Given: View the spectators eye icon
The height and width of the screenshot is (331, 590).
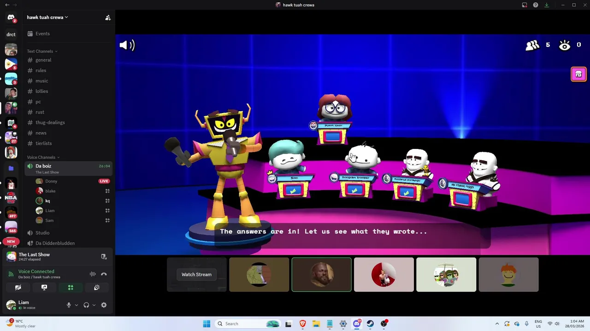Looking at the screenshot, I should pyautogui.click(x=565, y=45).
